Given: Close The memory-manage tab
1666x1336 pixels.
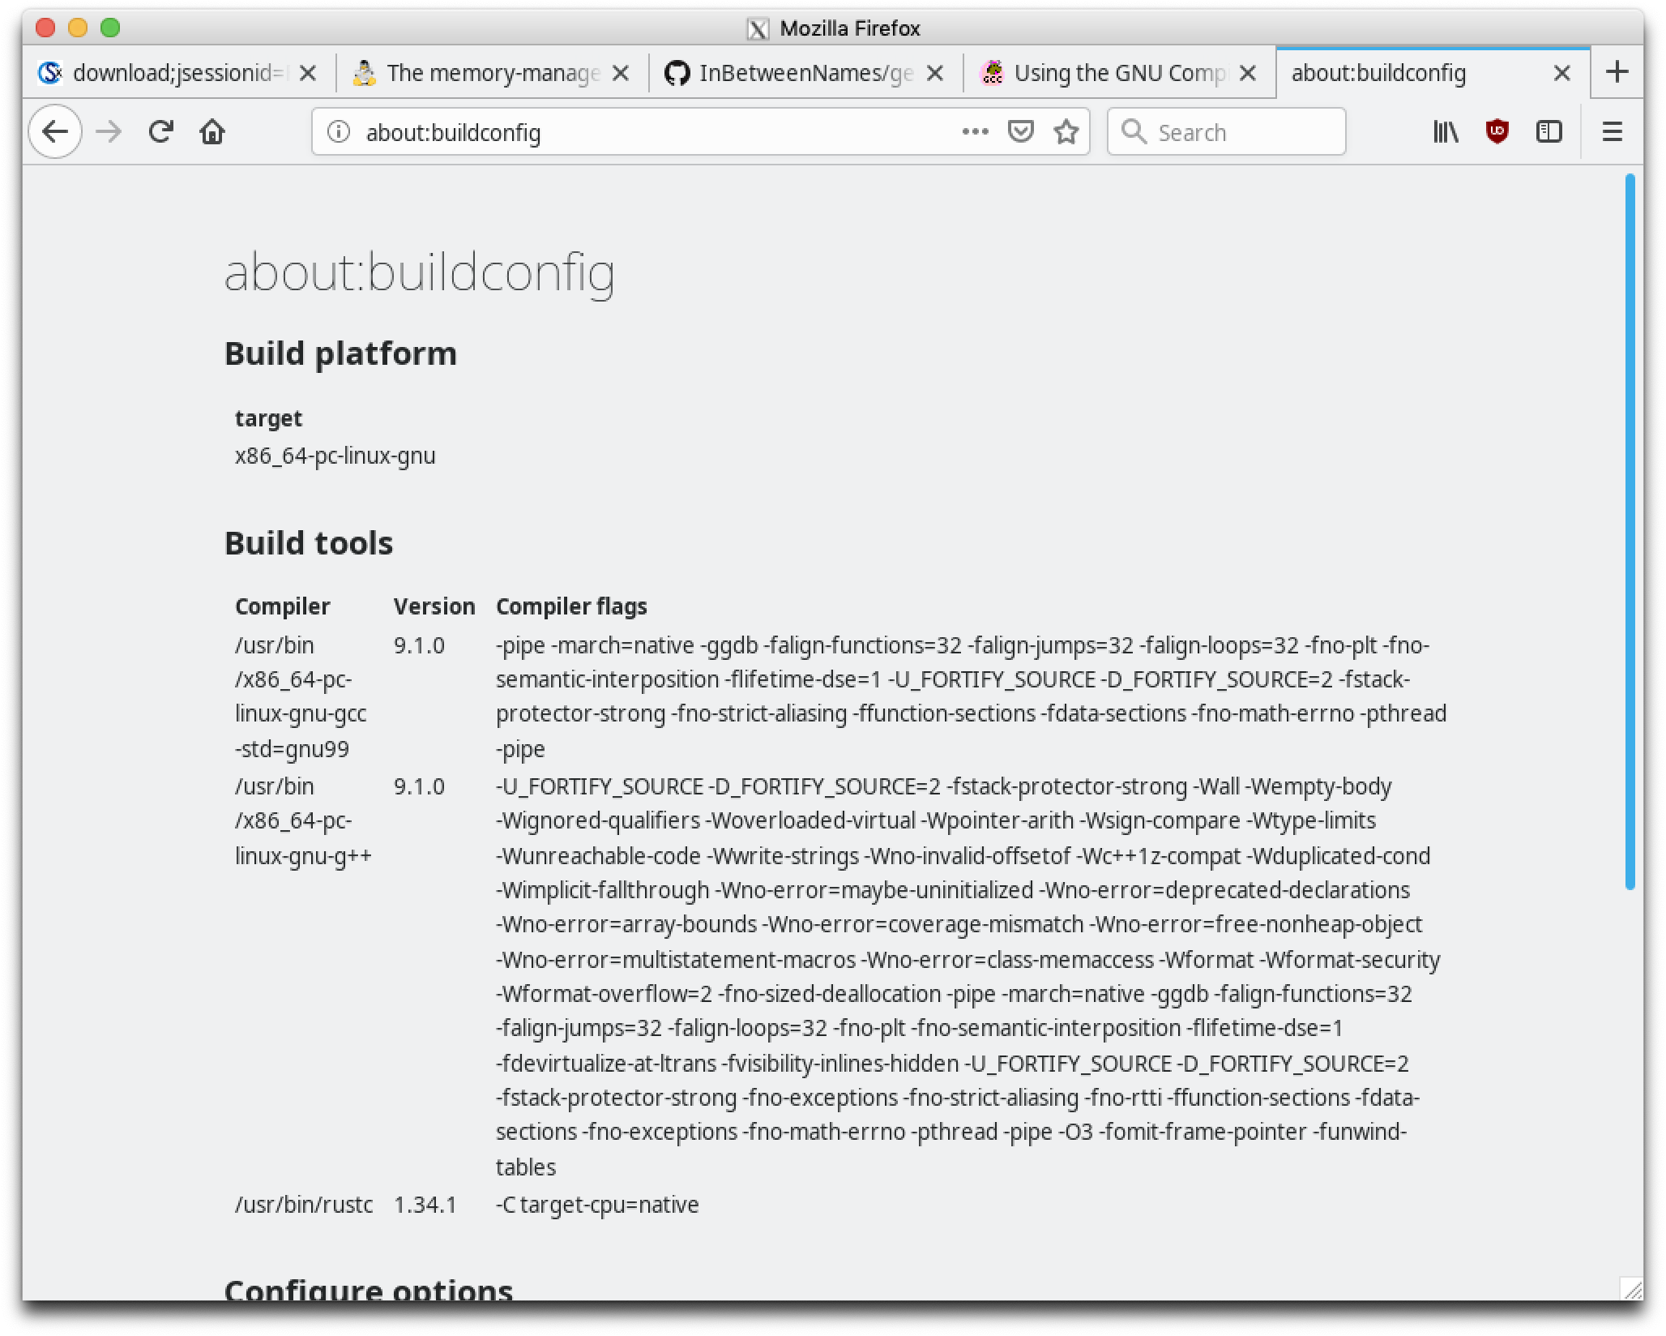Looking at the screenshot, I should 621,73.
